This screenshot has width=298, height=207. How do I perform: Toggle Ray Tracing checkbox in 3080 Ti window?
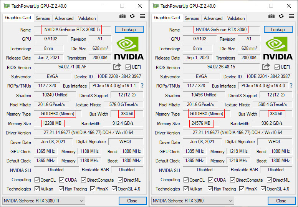click(x=61, y=189)
